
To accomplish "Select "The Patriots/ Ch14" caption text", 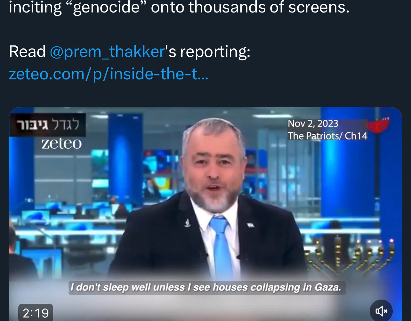I will [x=327, y=136].
